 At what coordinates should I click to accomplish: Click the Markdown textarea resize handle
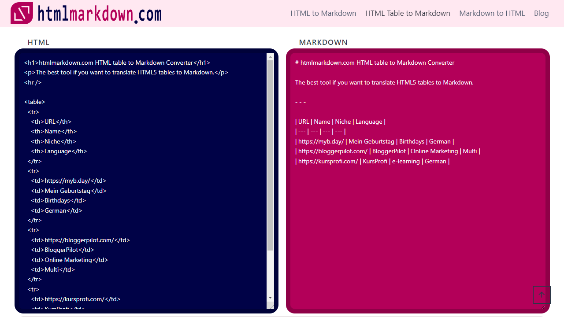coord(543,306)
